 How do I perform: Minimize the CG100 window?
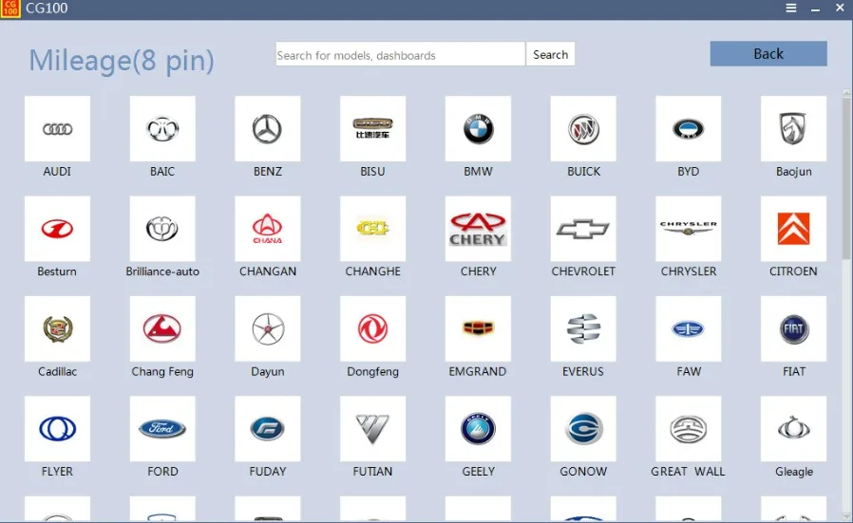coord(815,9)
